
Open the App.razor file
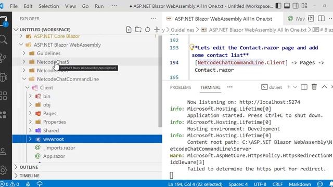(54, 156)
